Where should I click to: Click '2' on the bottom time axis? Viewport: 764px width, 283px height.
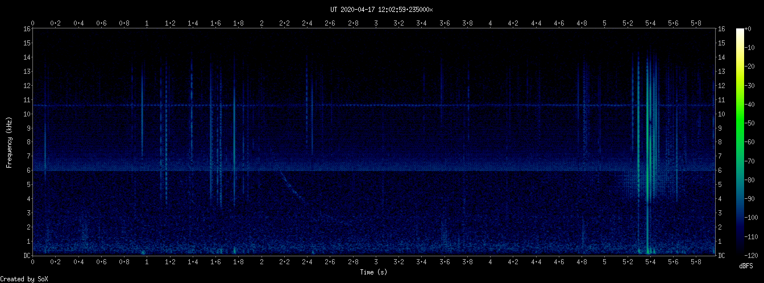pos(261,262)
